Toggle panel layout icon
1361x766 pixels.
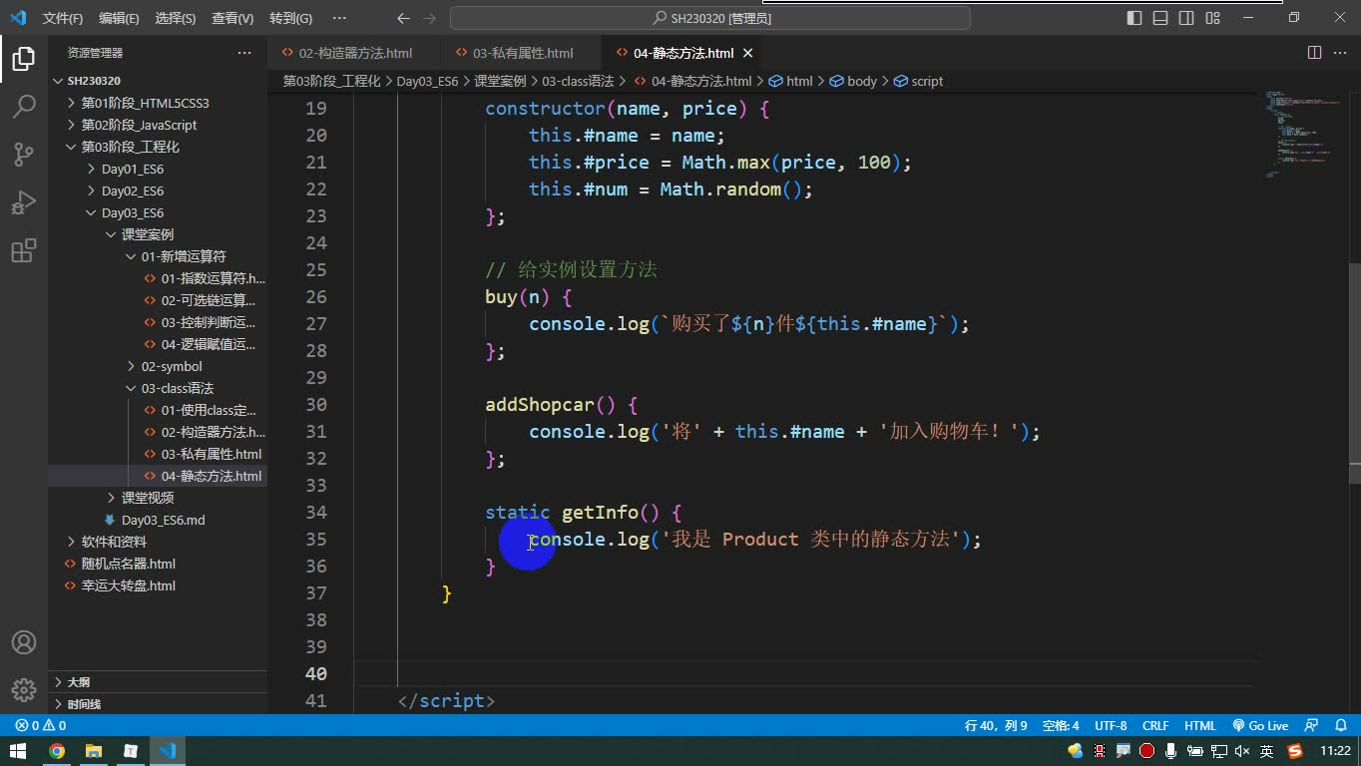click(1160, 18)
